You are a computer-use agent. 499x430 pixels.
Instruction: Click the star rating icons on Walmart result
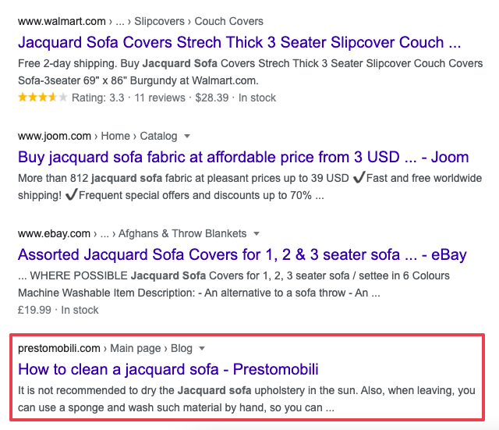(43, 97)
